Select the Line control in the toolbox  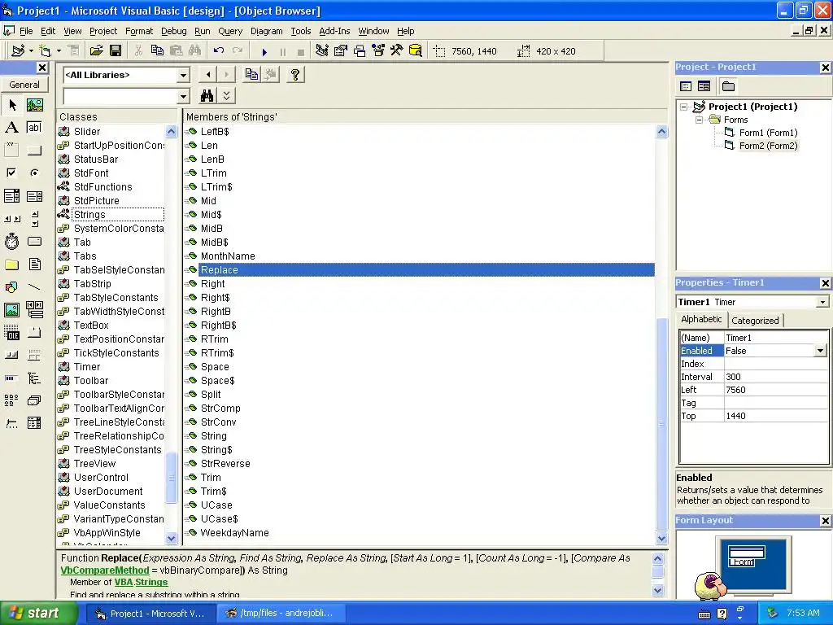pos(34,287)
